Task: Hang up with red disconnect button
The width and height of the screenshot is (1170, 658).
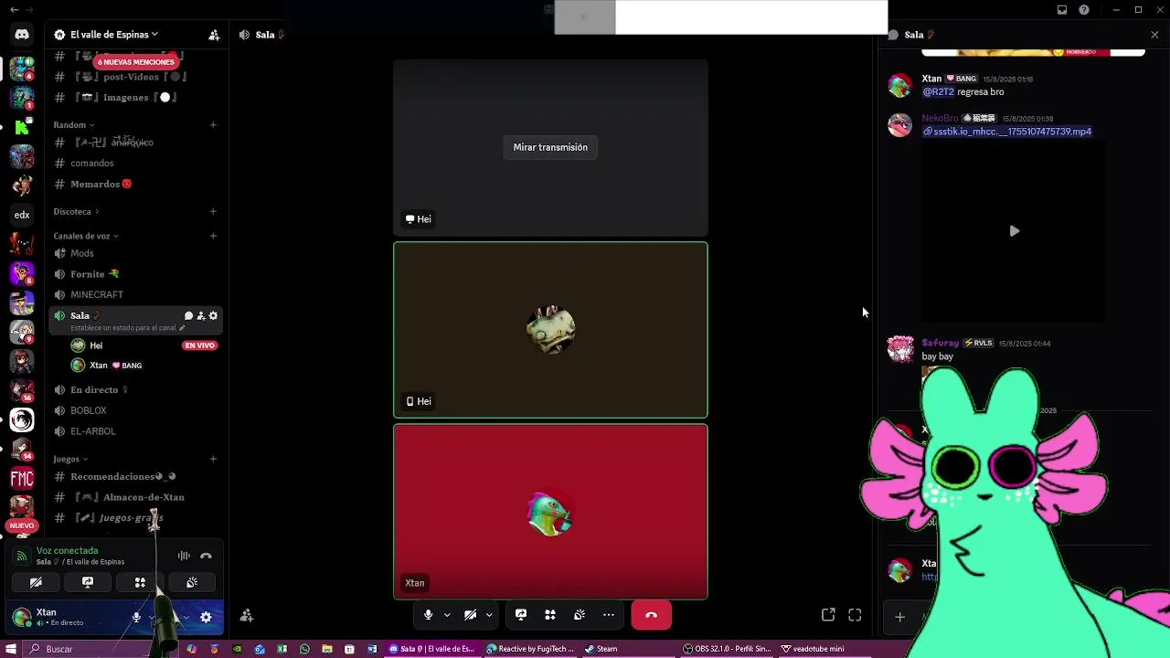Action: [x=651, y=615]
